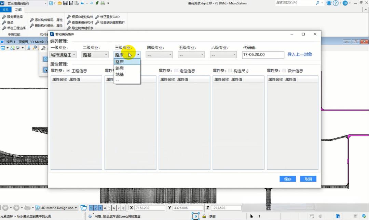This screenshot has width=369, height=220.
Task: Toggle view 4 in view group bar
Action: tap(105, 208)
